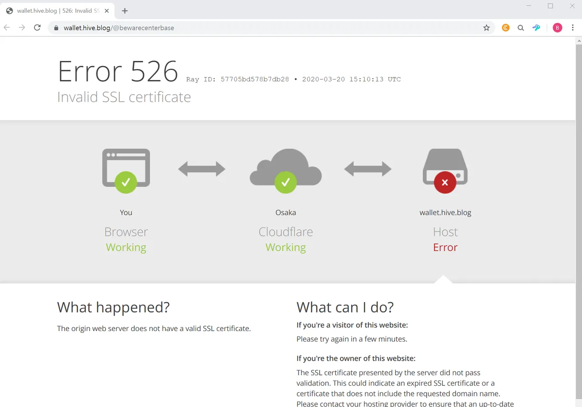Minimize the Chrome window
The image size is (582, 407).
pyautogui.click(x=529, y=6)
